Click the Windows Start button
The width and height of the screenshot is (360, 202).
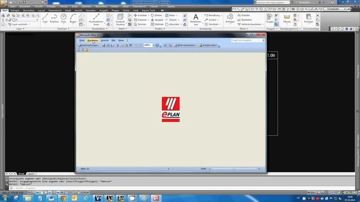pyautogui.click(x=4, y=198)
